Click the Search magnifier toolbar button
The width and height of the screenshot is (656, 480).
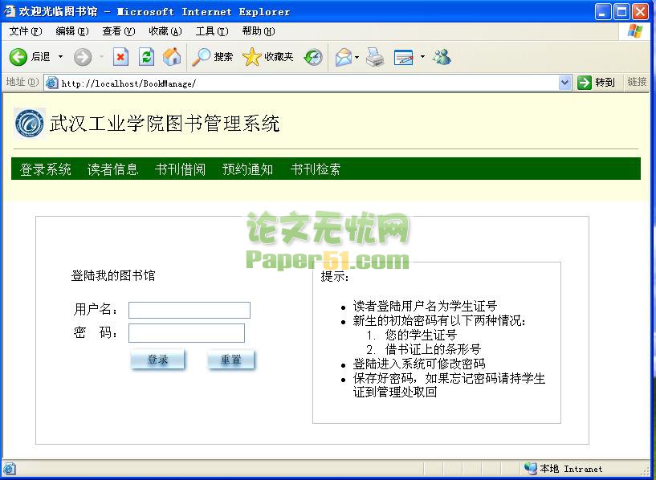pyautogui.click(x=212, y=56)
